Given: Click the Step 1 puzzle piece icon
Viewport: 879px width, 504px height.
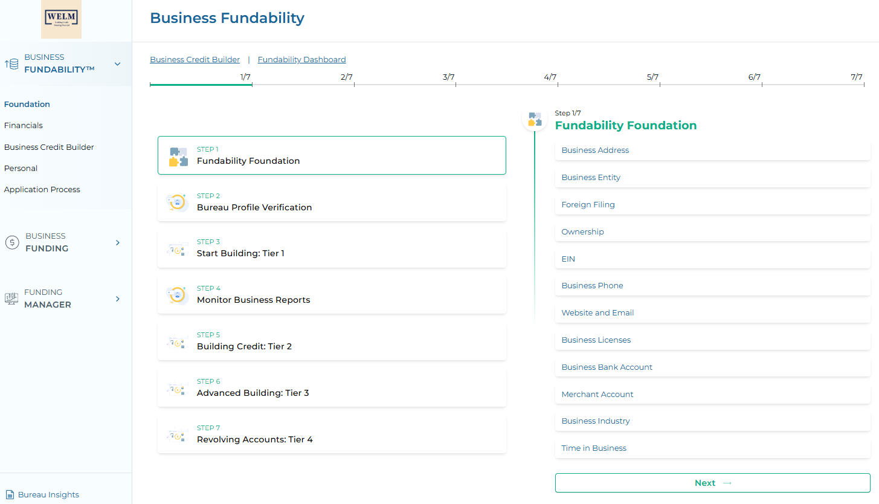Looking at the screenshot, I should coord(178,156).
